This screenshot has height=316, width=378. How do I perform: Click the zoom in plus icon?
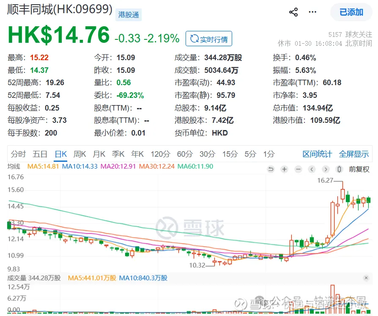[x=285, y=169]
